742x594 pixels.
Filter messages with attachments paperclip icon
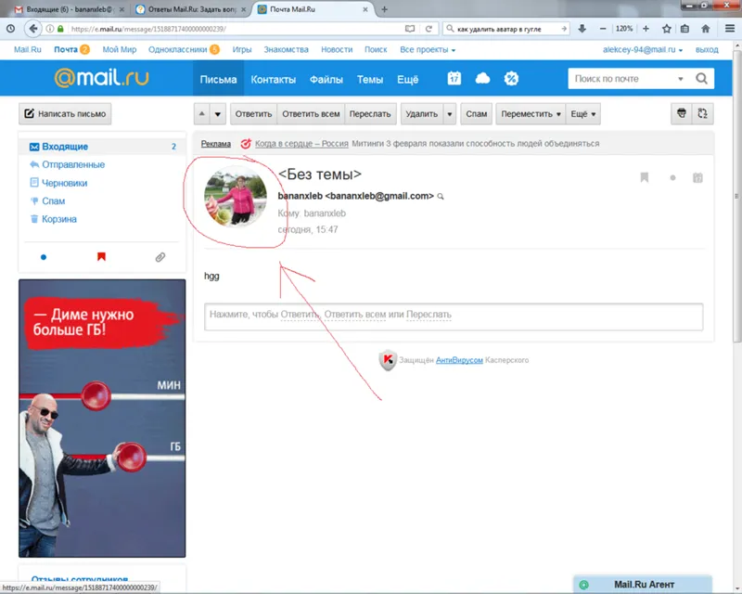coord(160,257)
